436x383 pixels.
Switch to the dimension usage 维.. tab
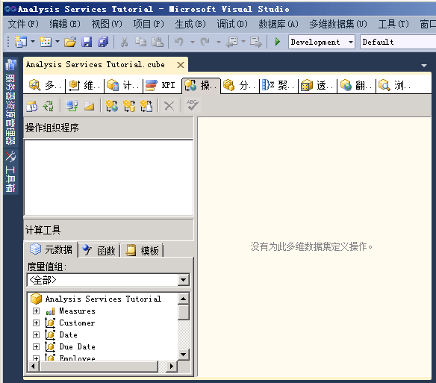pos(84,85)
